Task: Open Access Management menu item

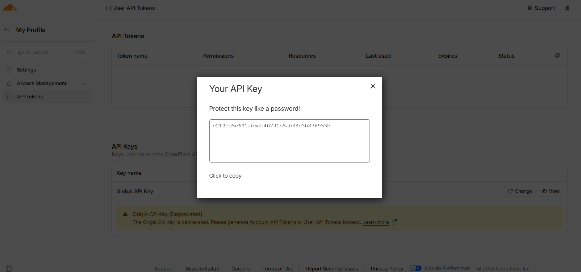Action: (46, 83)
